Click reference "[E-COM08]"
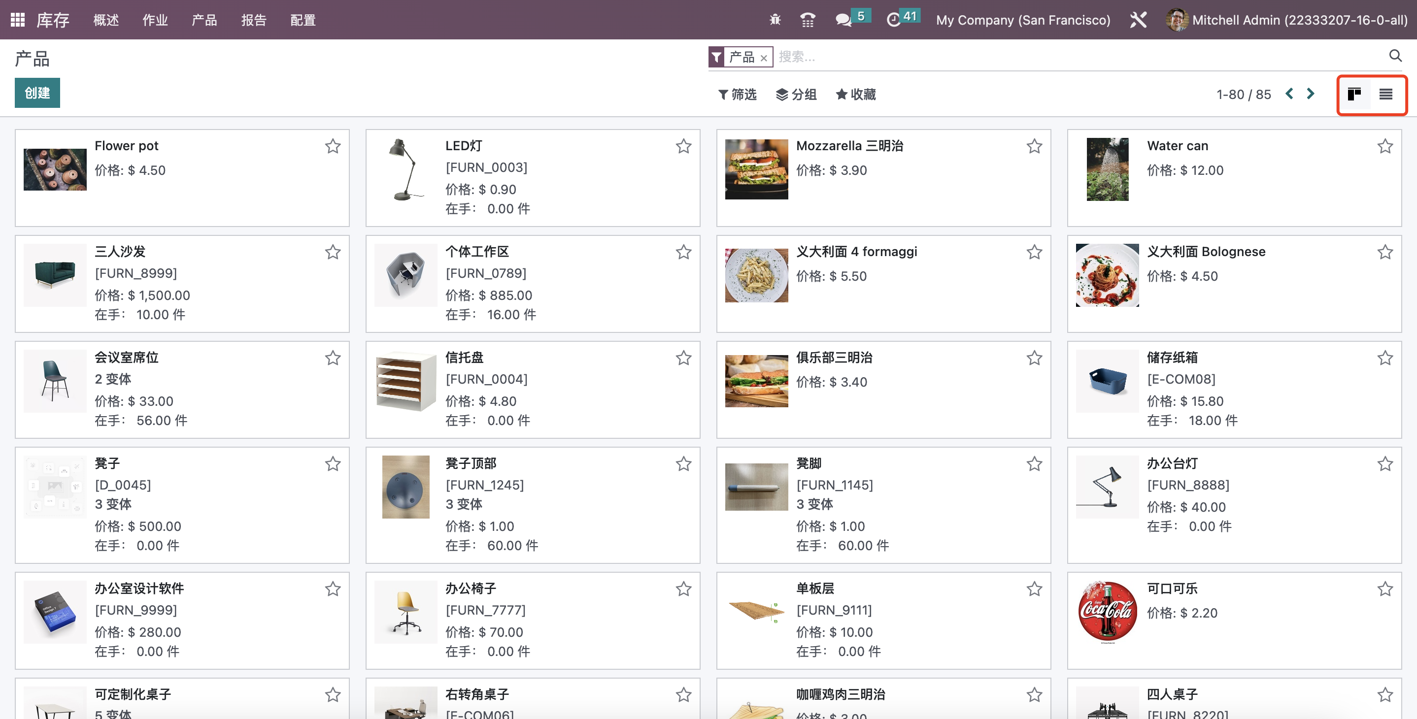Image resolution: width=1417 pixels, height=719 pixels. [1181, 379]
